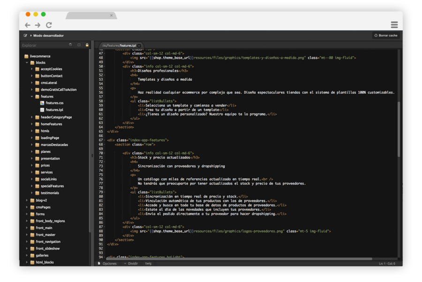Click the browser forward arrow
The height and width of the screenshot is (282, 422).
[38, 25]
